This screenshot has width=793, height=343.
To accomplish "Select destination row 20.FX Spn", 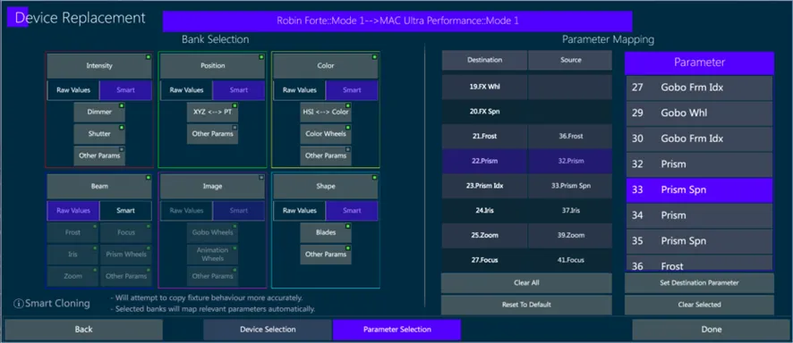I will pyautogui.click(x=484, y=112).
